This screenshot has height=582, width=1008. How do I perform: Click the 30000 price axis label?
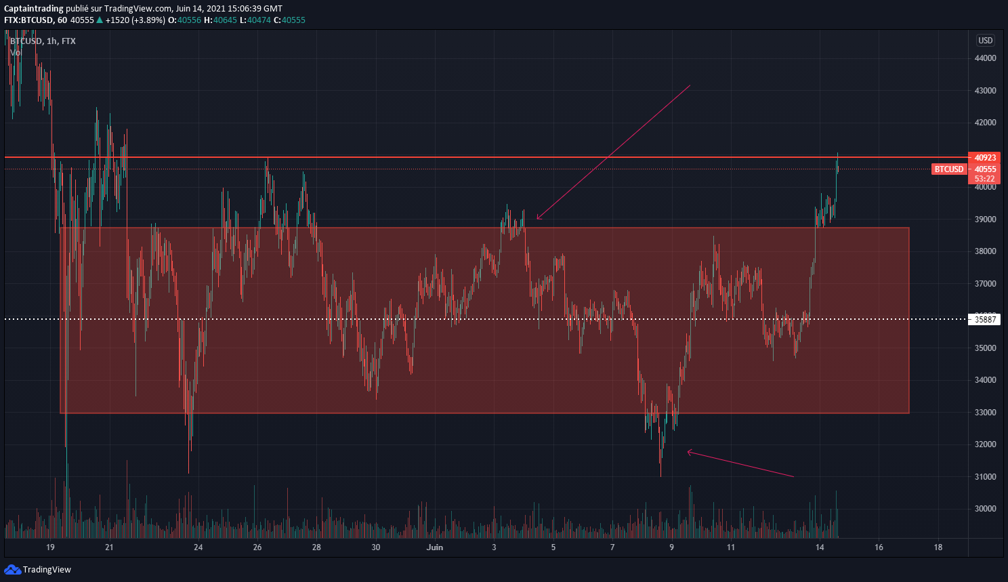pos(985,509)
